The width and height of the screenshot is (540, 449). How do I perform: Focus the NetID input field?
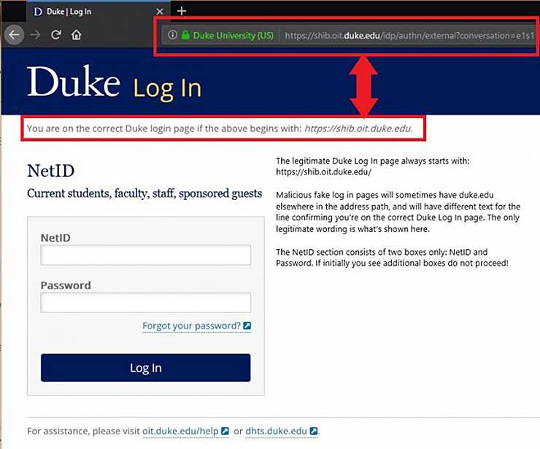click(x=146, y=255)
